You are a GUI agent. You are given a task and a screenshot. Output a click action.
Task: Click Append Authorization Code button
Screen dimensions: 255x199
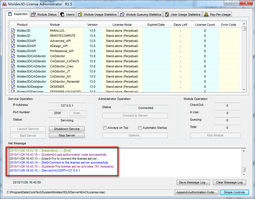pyautogui.click(x=196, y=192)
